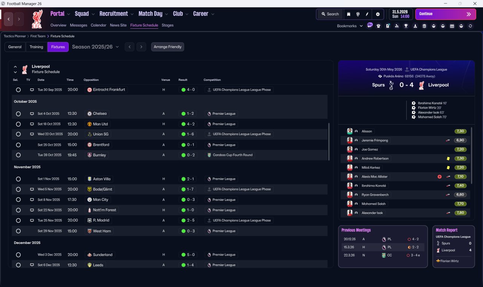The height and width of the screenshot is (287, 483).
Task: Click TV icon on Chelsea fixture row
Action: point(32,114)
